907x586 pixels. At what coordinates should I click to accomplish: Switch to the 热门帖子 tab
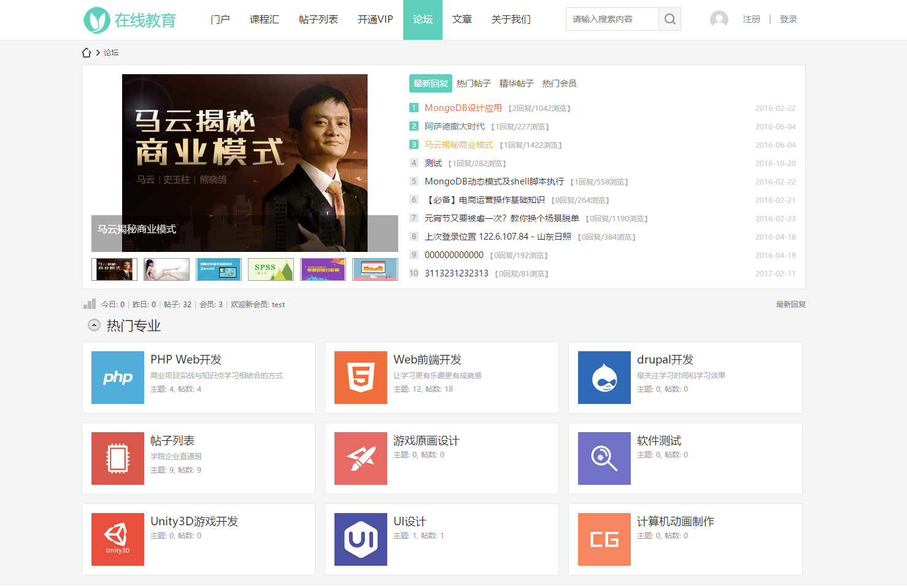(x=473, y=83)
